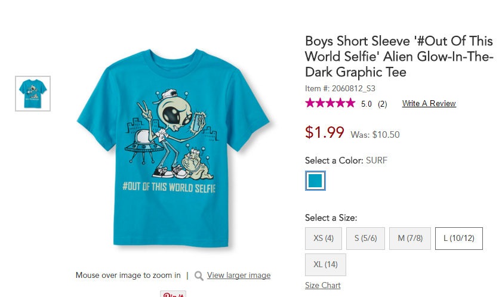Image resolution: width=502 pixels, height=297 pixels.
Task: Select size XS (4)
Action: coord(324,239)
